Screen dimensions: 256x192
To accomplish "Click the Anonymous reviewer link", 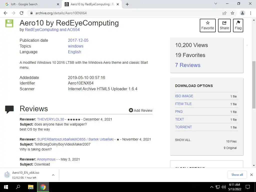I will (x=46, y=159).
